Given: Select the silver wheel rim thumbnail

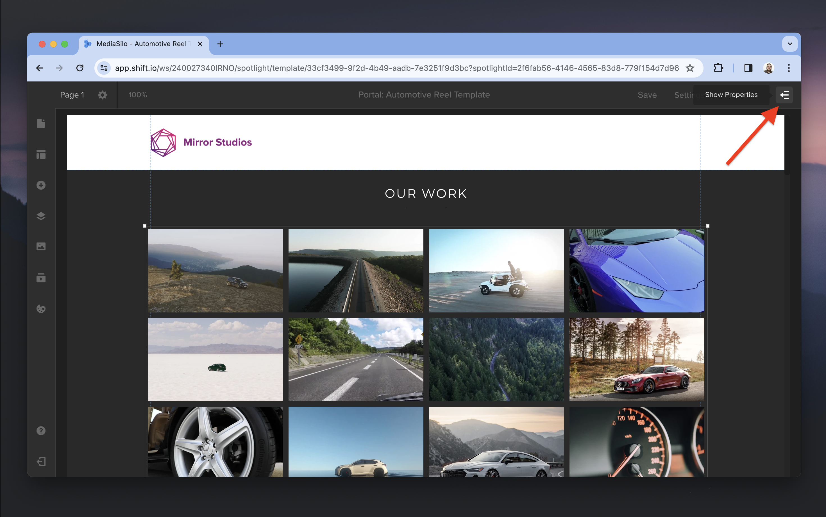Looking at the screenshot, I should pyautogui.click(x=215, y=442).
